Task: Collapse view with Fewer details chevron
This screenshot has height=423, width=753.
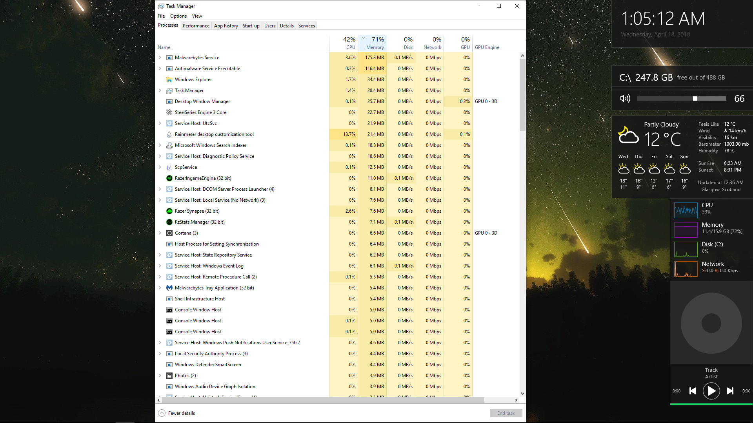Action: (x=162, y=413)
